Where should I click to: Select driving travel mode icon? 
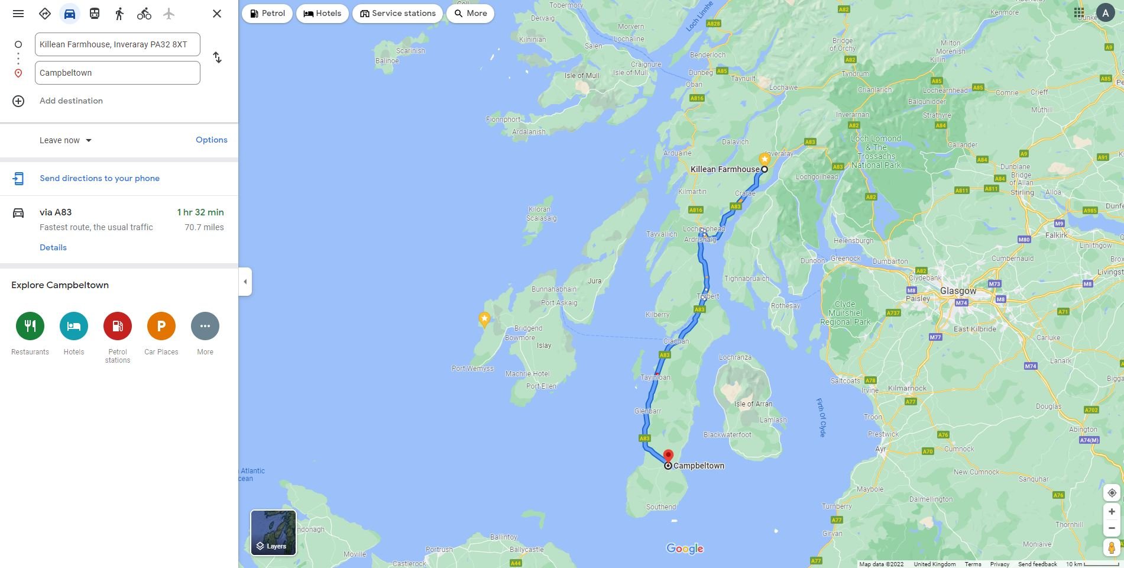[70, 14]
